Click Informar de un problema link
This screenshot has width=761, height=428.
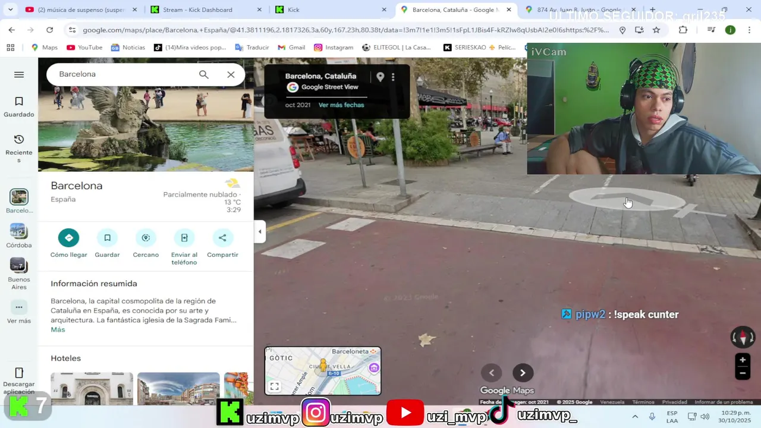724,402
